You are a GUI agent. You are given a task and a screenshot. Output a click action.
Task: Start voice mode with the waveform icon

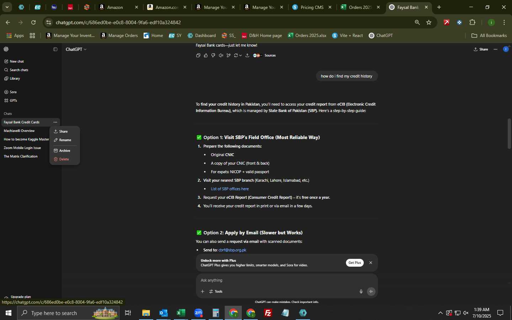click(x=371, y=292)
